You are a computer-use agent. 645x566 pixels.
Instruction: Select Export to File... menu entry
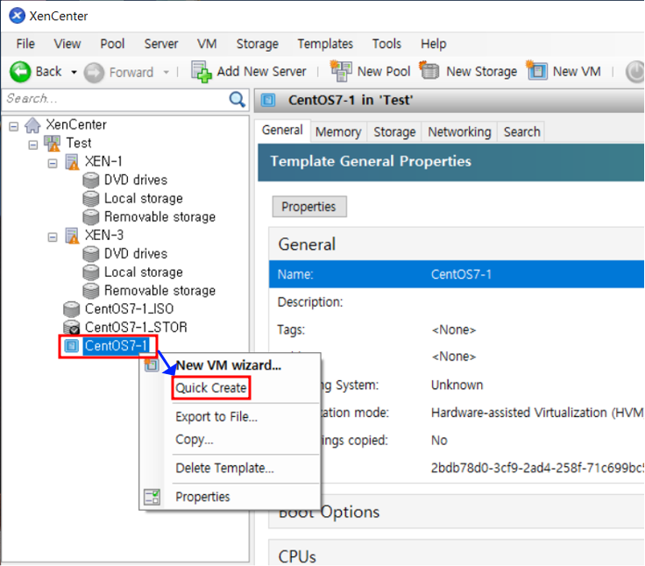[216, 417]
